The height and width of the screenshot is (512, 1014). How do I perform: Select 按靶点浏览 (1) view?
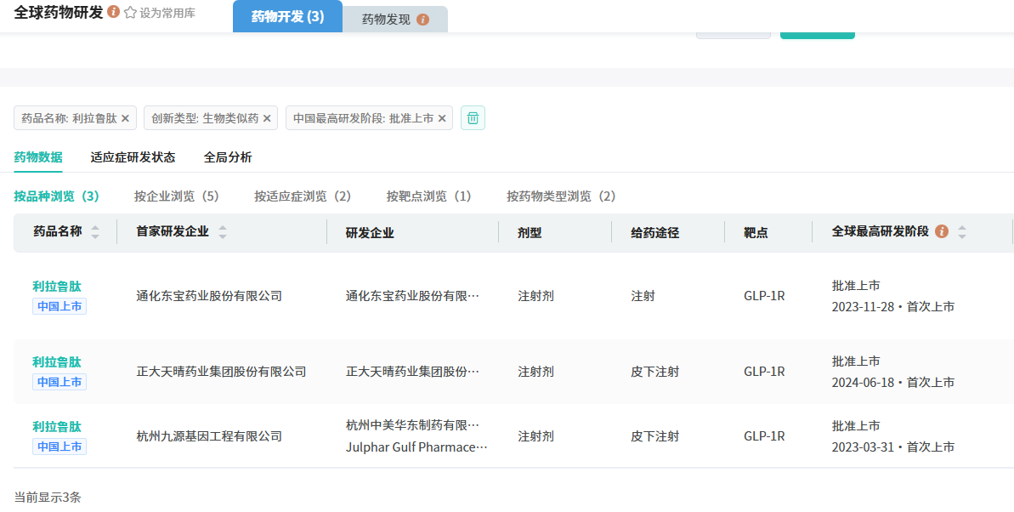[x=428, y=196]
